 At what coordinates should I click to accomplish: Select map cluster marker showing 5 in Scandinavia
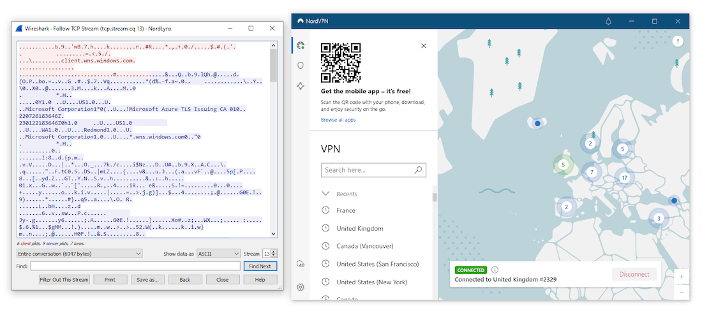pyautogui.click(x=622, y=149)
